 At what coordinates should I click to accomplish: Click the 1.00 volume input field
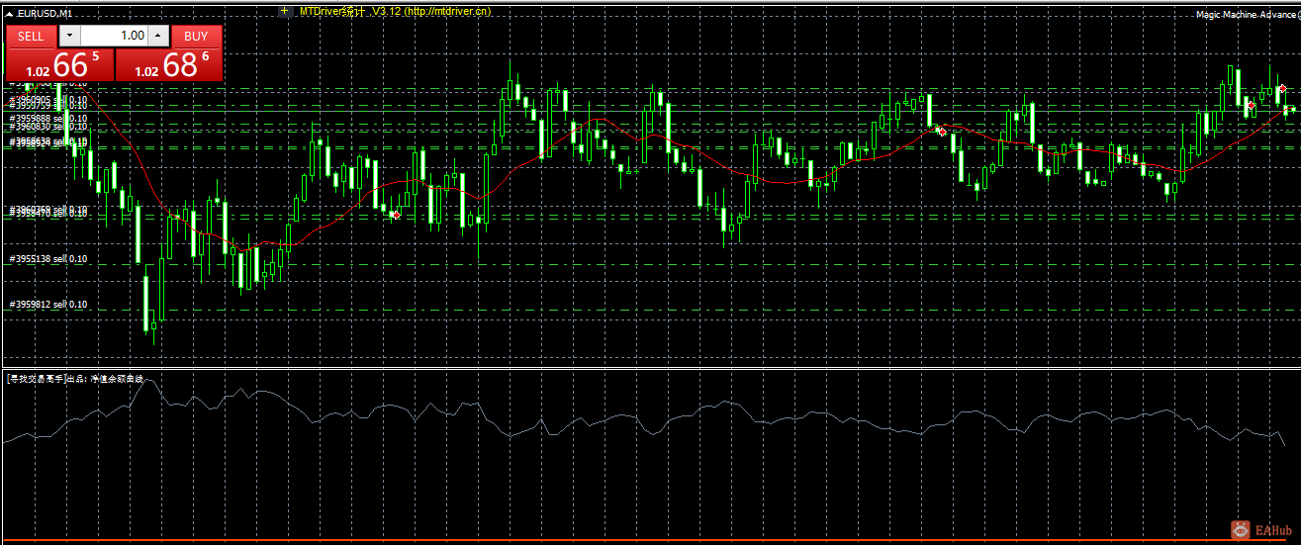pos(114,36)
